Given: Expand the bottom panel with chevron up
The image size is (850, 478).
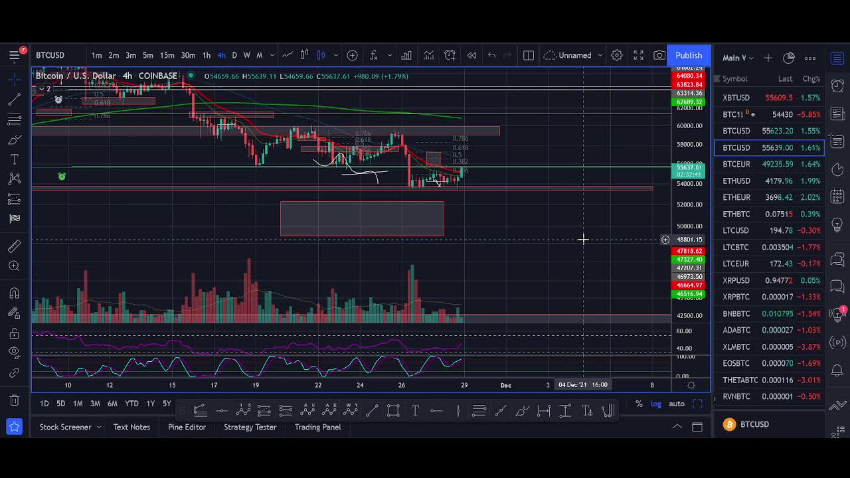Looking at the screenshot, I should point(677,426).
